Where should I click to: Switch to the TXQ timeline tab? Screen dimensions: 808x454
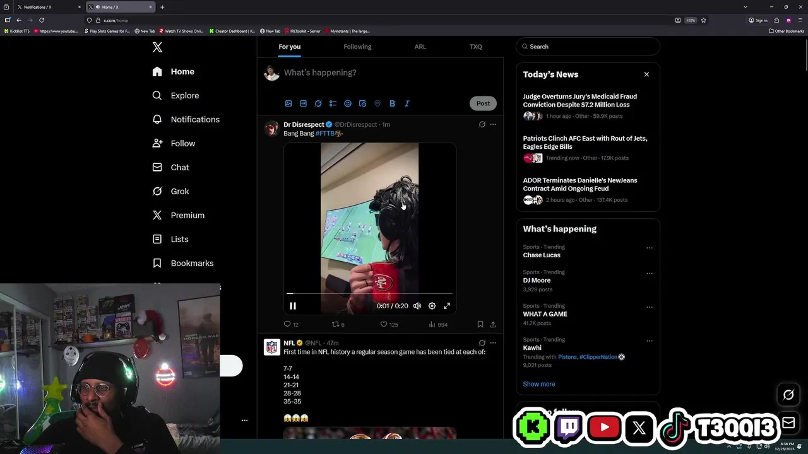(475, 47)
